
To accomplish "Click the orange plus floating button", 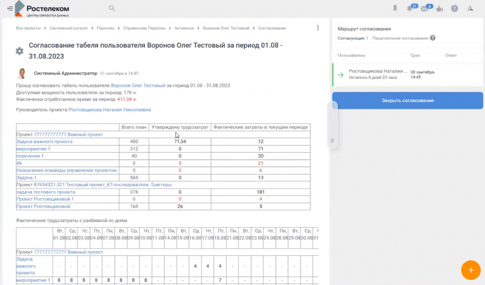I will click(x=470, y=269).
